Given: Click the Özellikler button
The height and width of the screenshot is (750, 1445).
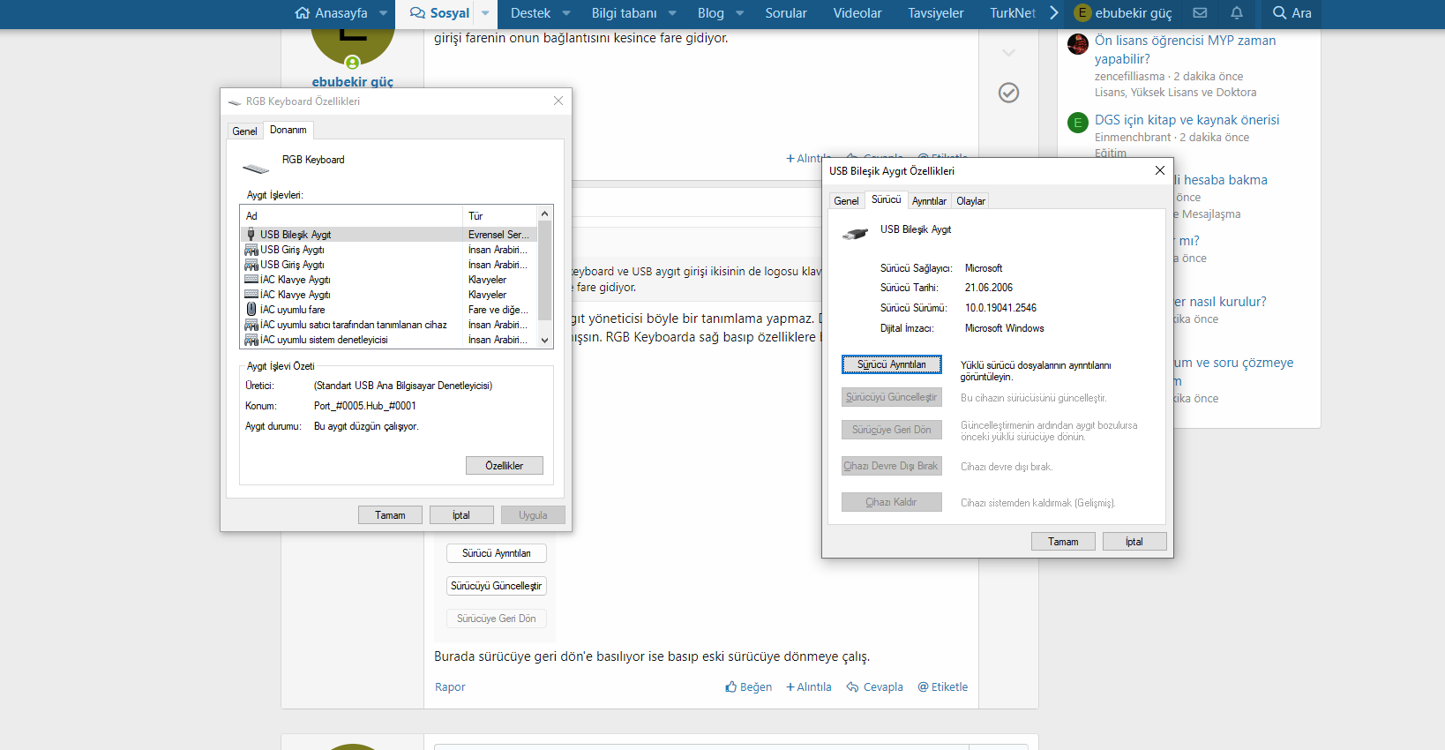Looking at the screenshot, I should [x=505, y=466].
